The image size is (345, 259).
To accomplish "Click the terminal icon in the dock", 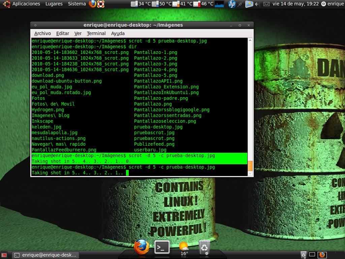I will [x=162, y=247].
